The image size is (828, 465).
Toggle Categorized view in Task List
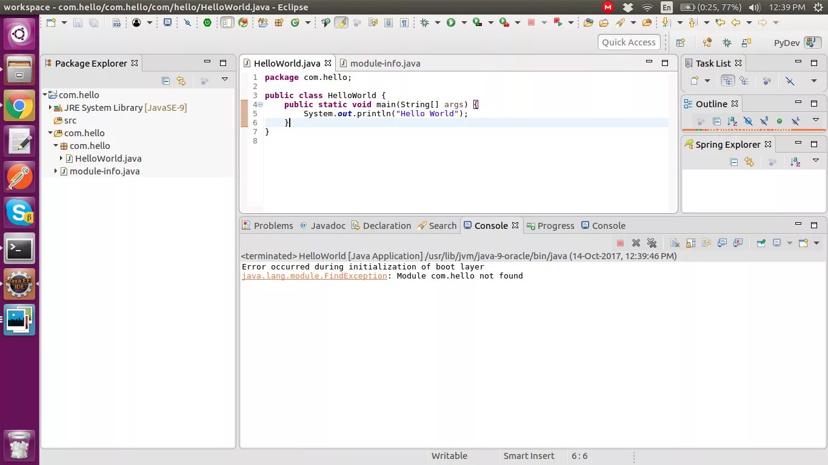coord(727,81)
